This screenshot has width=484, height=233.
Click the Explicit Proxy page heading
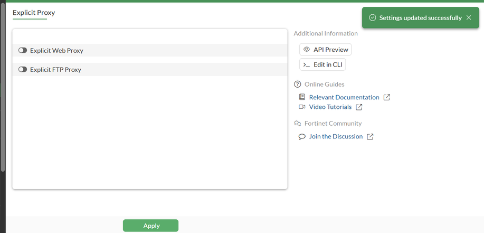(x=34, y=12)
